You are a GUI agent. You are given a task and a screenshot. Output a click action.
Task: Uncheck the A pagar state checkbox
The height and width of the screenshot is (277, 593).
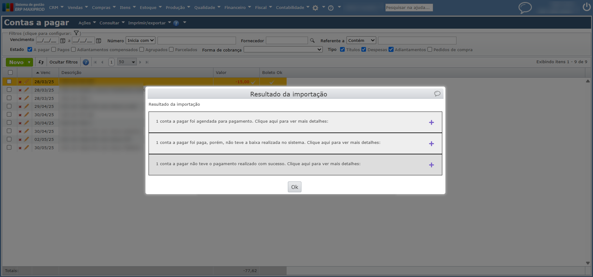30,49
